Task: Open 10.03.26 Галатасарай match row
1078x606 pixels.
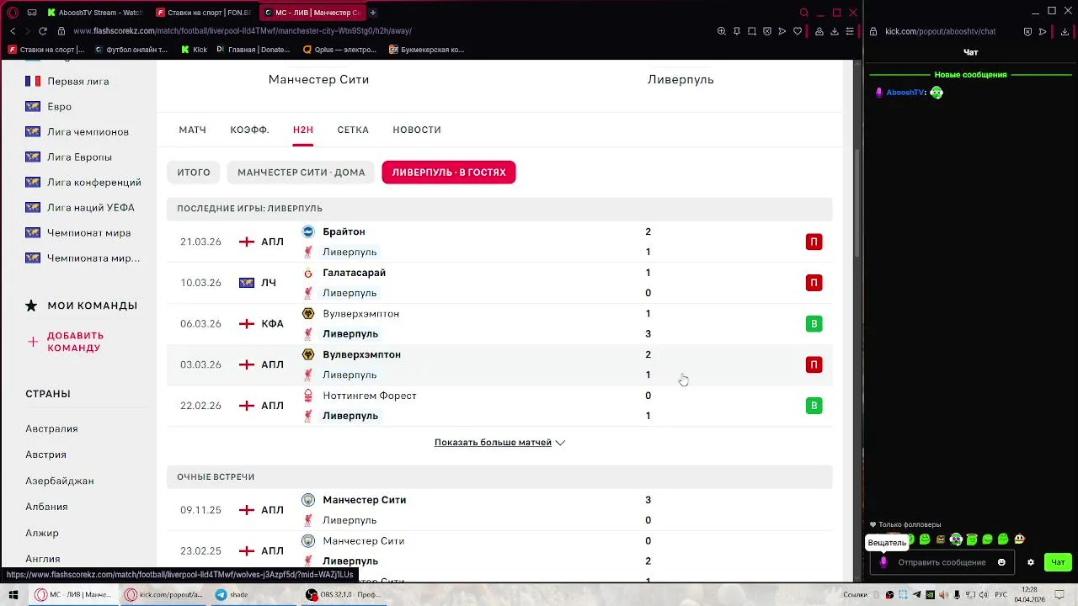Action: point(499,283)
